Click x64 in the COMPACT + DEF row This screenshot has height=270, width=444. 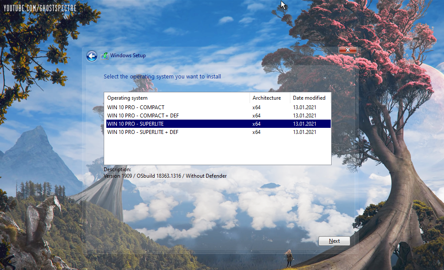pyautogui.click(x=256, y=116)
